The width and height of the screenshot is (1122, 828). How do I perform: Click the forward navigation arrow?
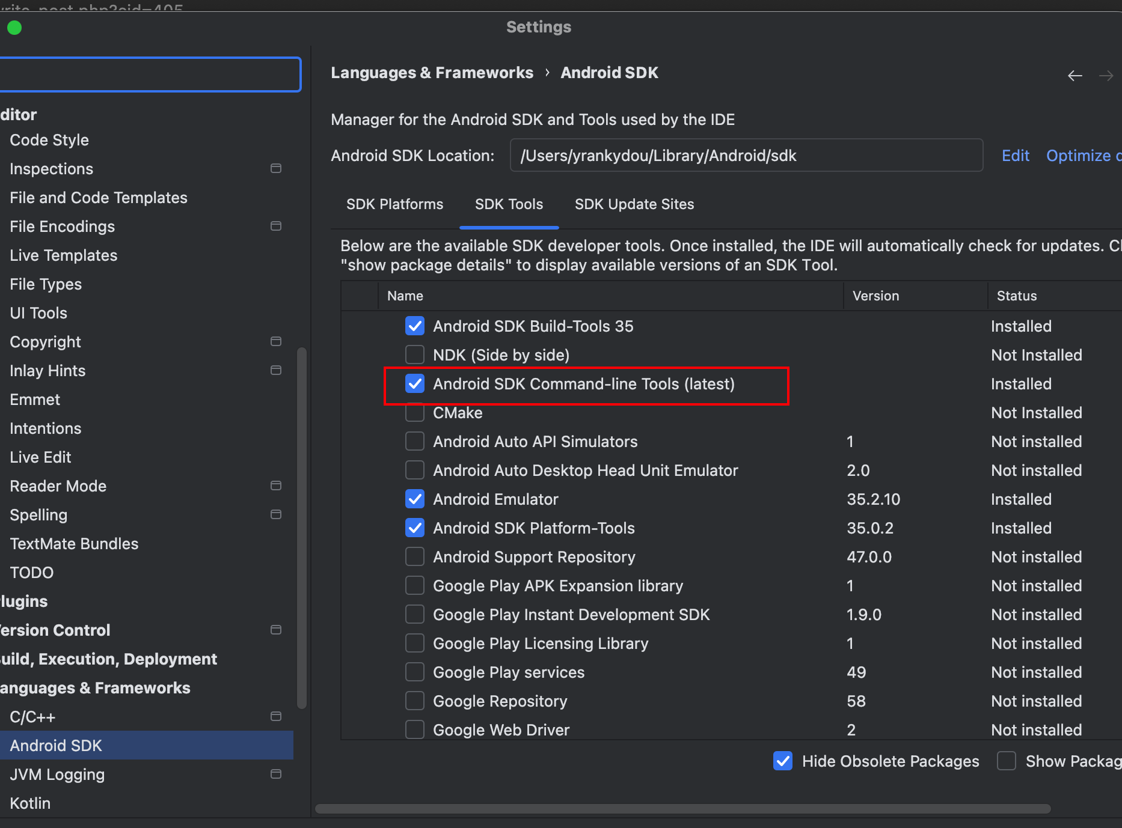[x=1106, y=76]
